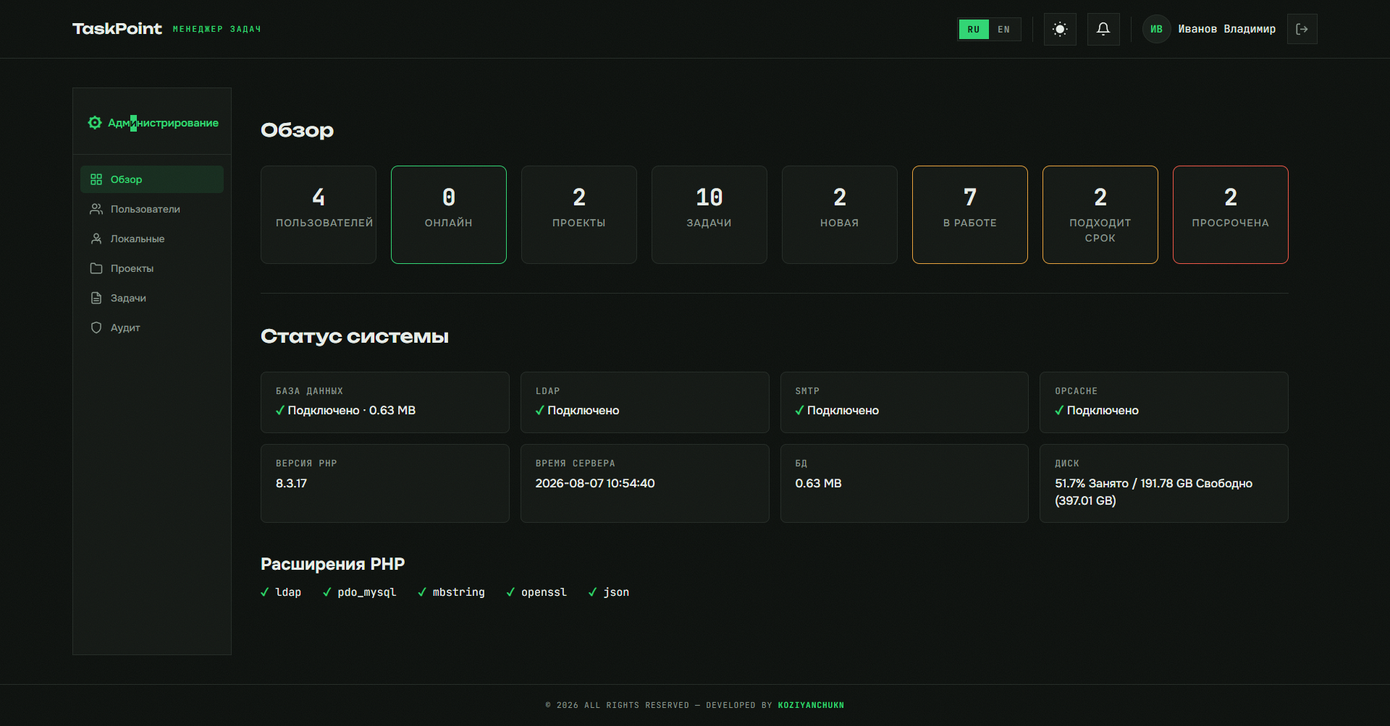Click OPcache Подключено status text
This screenshot has width=1390, height=726.
coord(1103,410)
